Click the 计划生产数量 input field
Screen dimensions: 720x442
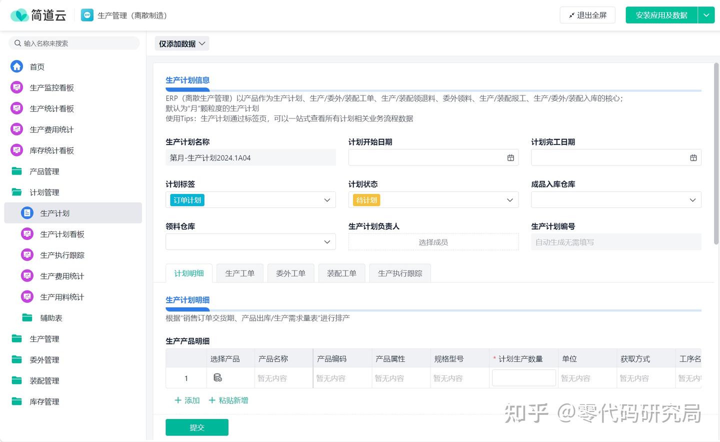(x=523, y=378)
